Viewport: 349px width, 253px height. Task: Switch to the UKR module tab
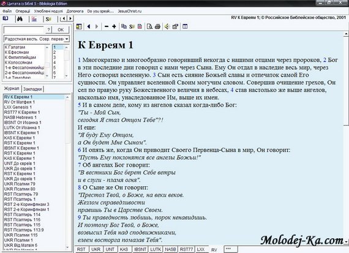pos(96,249)
